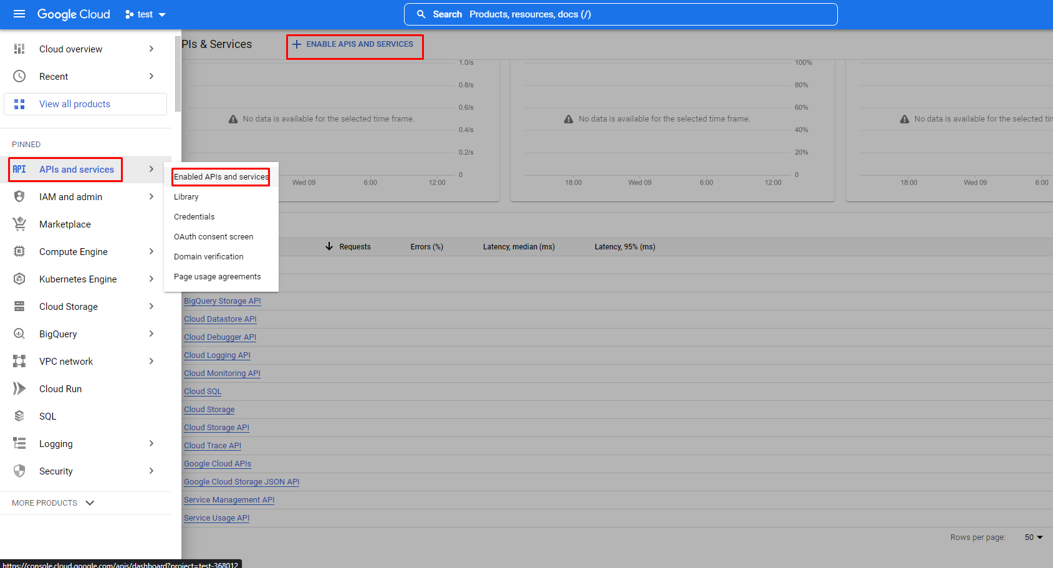Click the Kubernetes Engine icon
This screenshot has width=1053, height=568.
(x=19, y=279)
